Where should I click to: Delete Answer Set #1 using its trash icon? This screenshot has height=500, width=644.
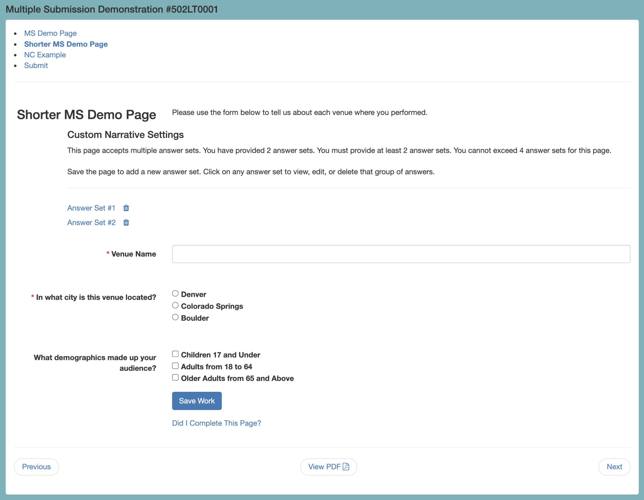tap(126, 208)
